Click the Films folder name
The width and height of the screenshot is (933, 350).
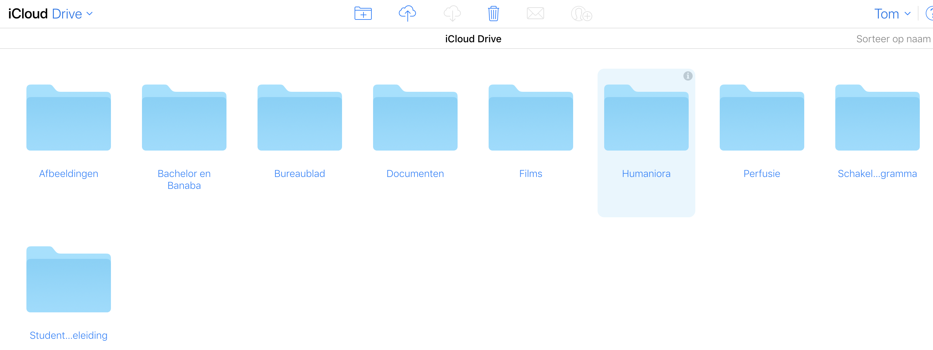click(x=531, y=174)
